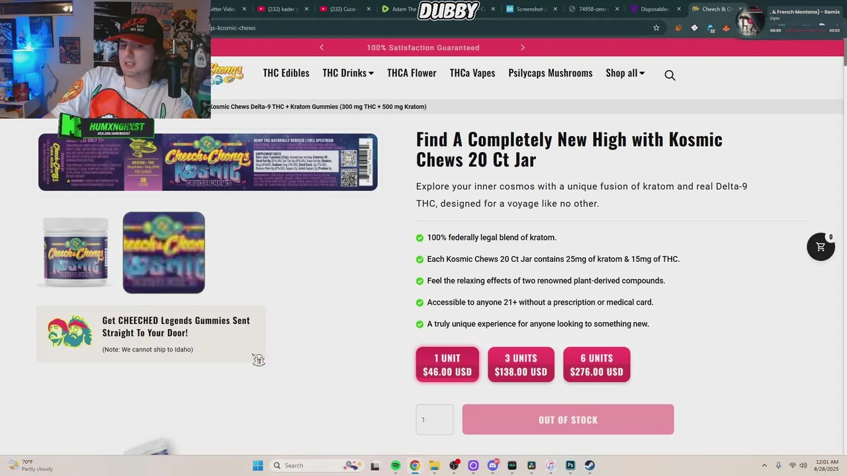Click the CHEECHED Legends Gummies promo box
The image size is (847, 476).
point(151,334)
